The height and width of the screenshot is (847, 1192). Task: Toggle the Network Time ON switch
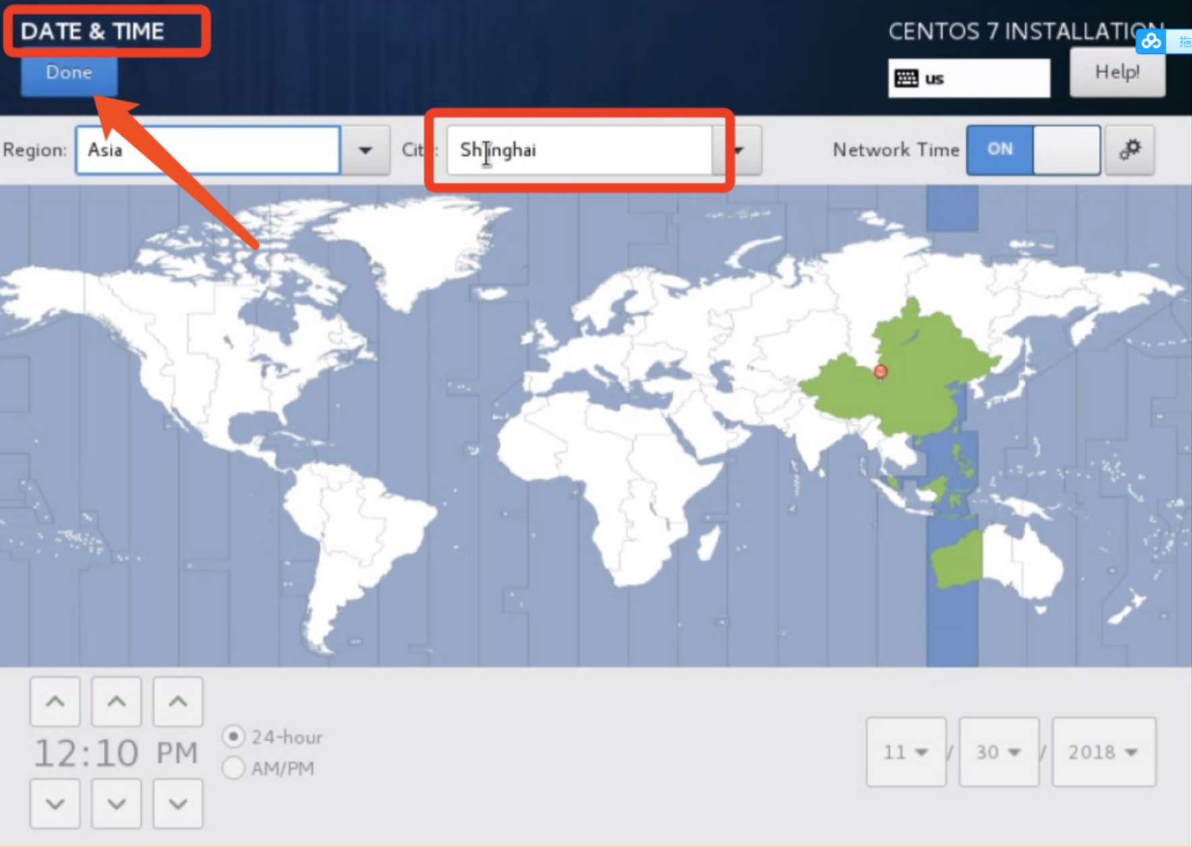[x=1033, y=150]
